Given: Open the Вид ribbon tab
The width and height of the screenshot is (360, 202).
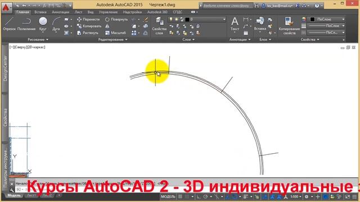Looking at the screenshot, I should coord(91,12).
